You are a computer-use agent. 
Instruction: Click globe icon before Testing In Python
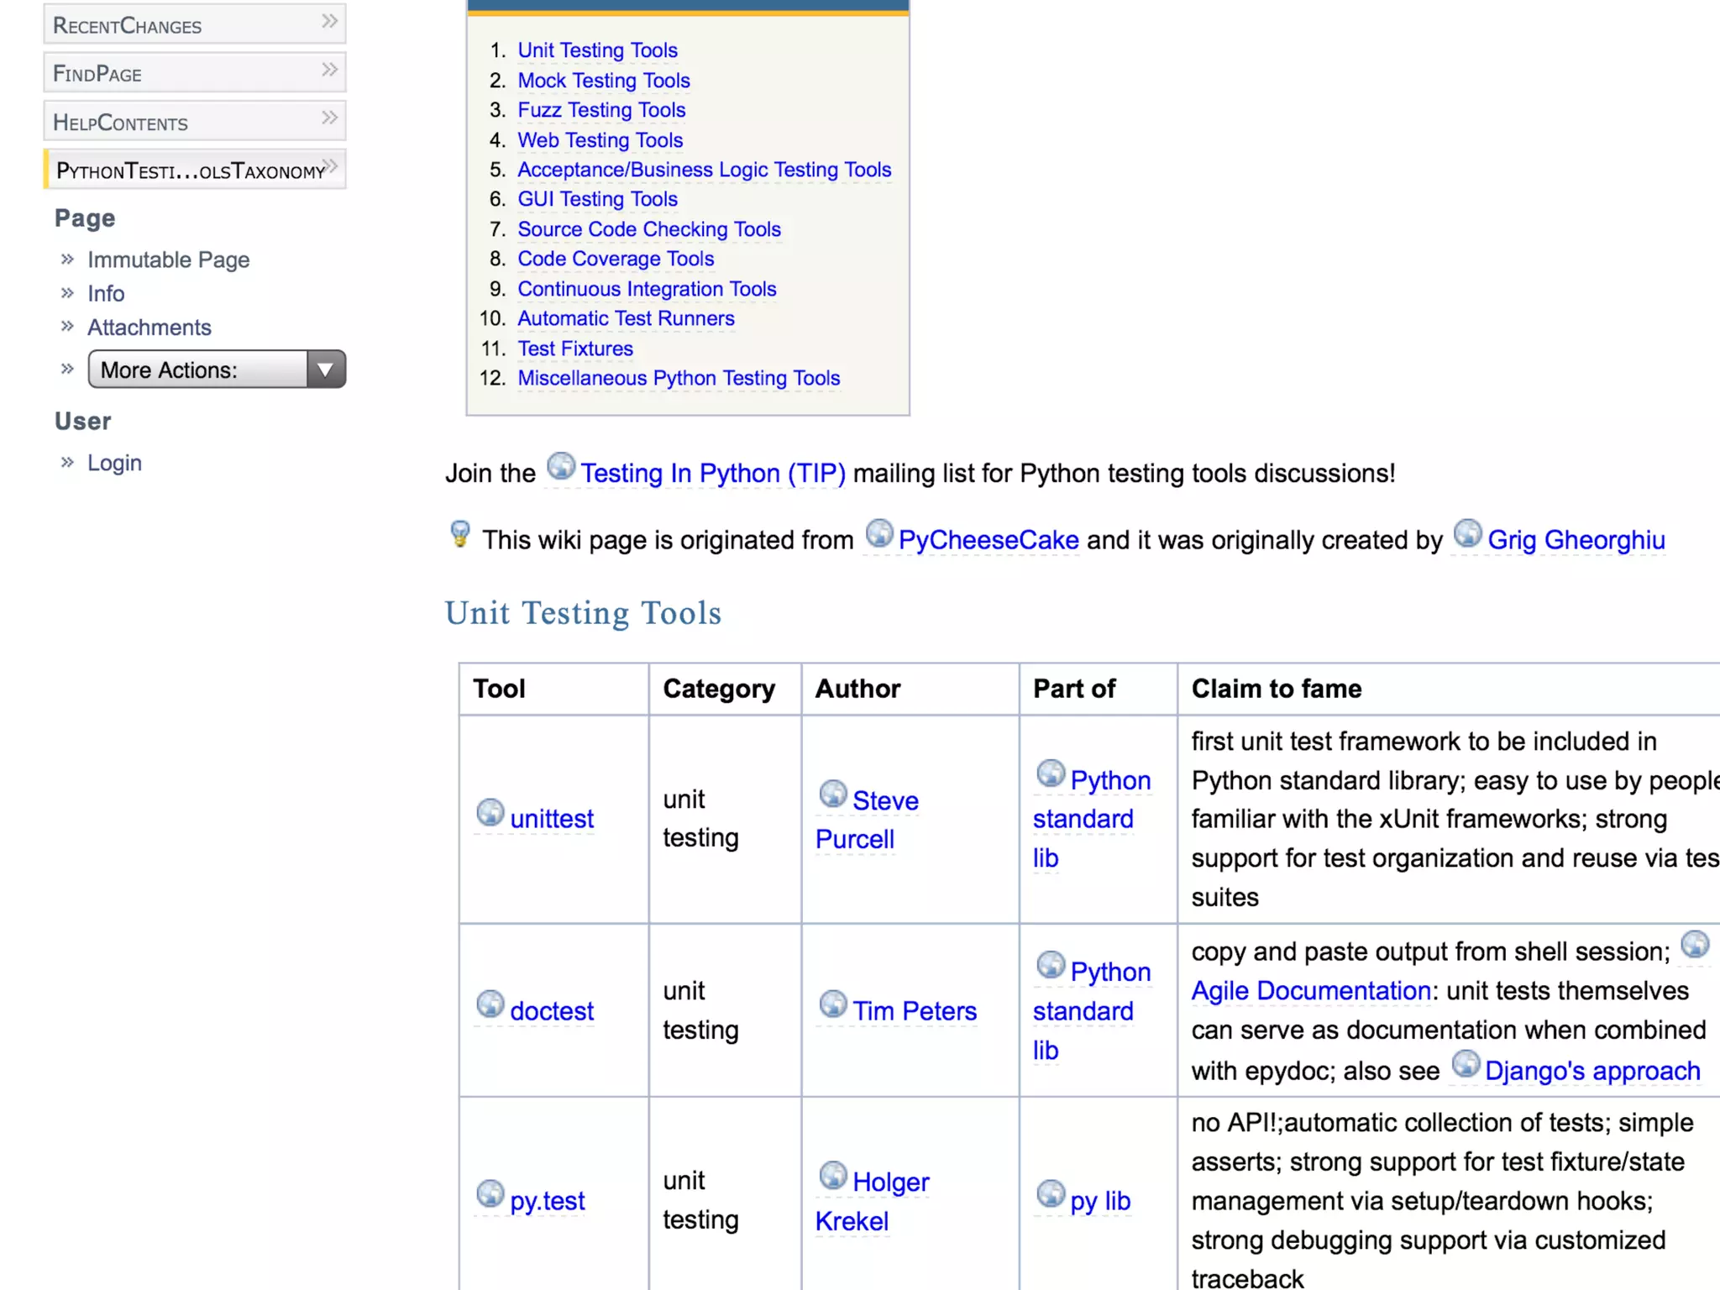(561, 466)
